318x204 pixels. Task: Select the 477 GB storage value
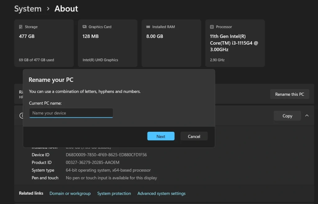27,36
